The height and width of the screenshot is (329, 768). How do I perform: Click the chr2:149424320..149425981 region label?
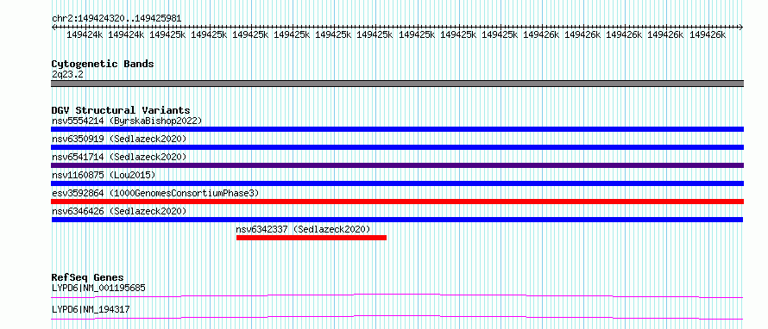[x=116, y=18]
